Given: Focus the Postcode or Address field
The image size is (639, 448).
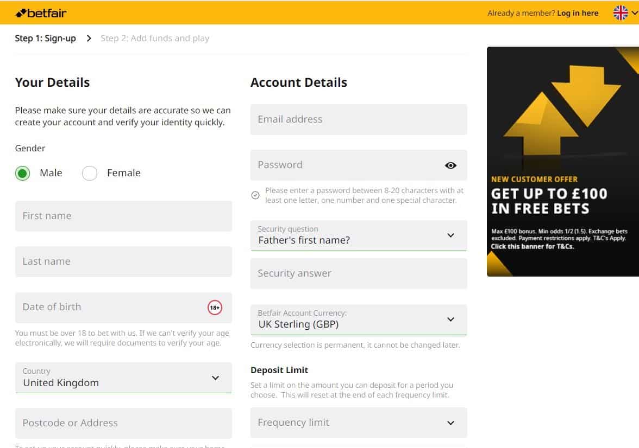Looking at the screenshot, I should point(123,423).
